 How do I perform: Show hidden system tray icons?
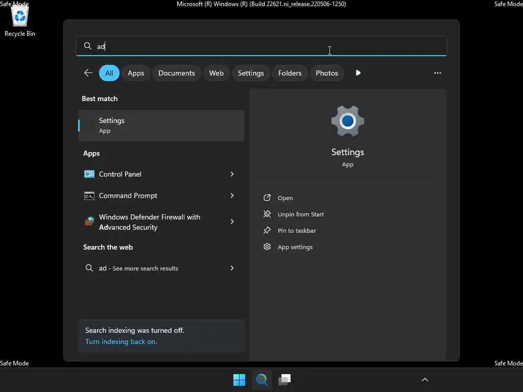(x=424, y=380)
